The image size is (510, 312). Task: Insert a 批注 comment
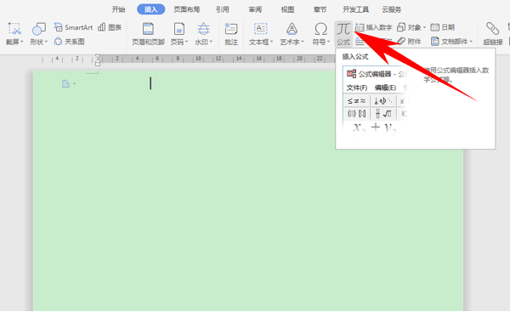231,33
